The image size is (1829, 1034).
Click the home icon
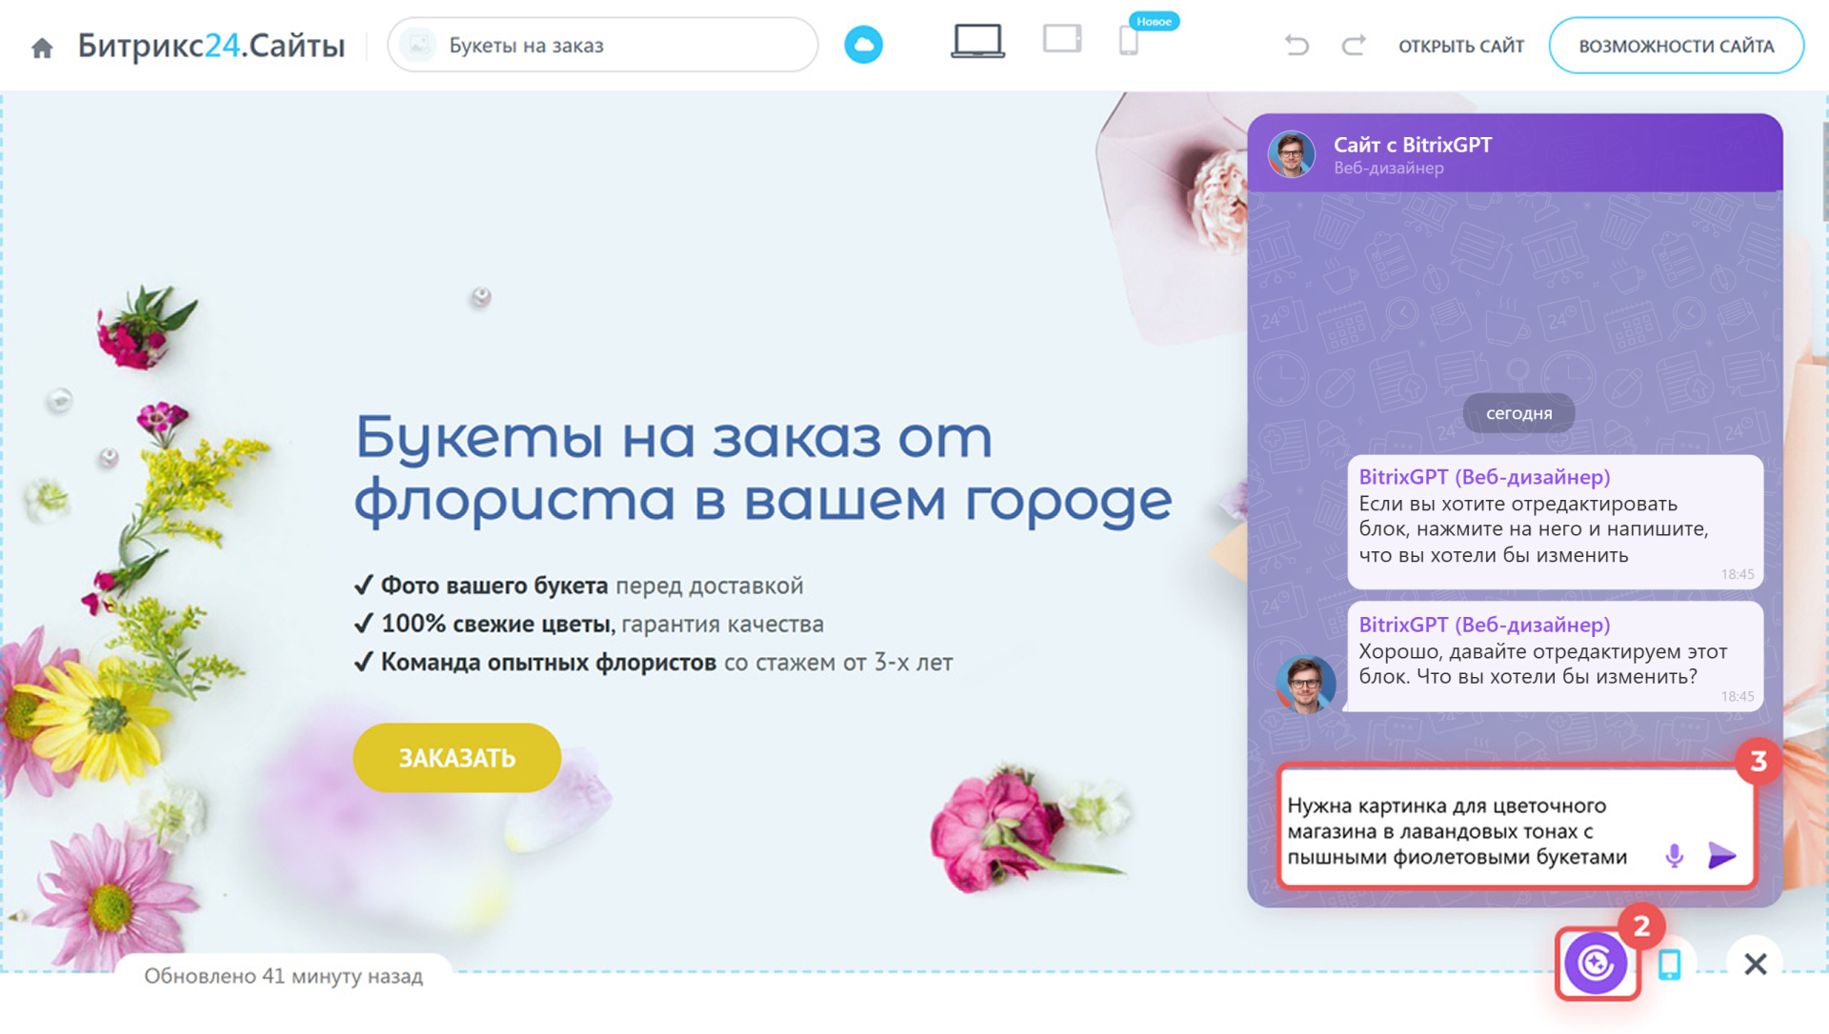(42, 48)
